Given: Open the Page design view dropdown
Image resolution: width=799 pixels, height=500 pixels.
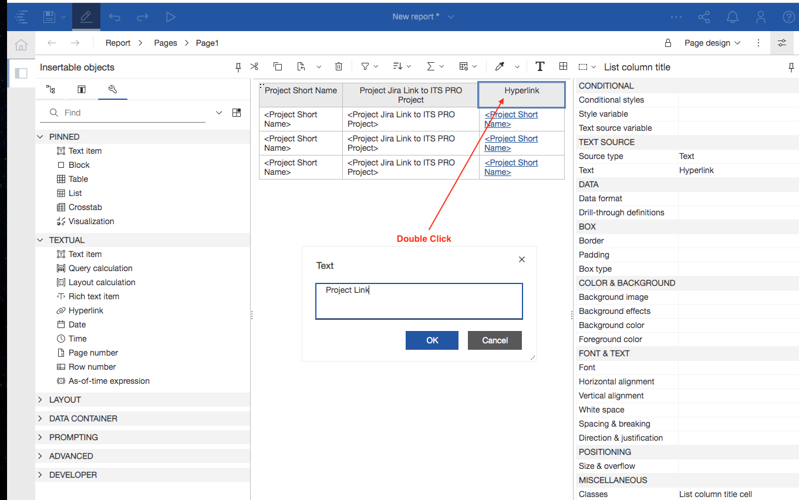Looking at the screenshot, I should pyautogui.click(x=713, y=43).
